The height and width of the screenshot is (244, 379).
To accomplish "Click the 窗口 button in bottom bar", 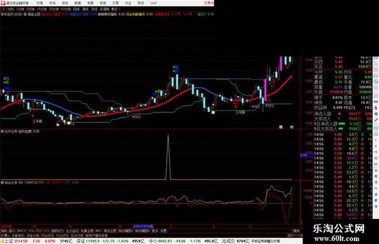I will click(x=12, y=231).
